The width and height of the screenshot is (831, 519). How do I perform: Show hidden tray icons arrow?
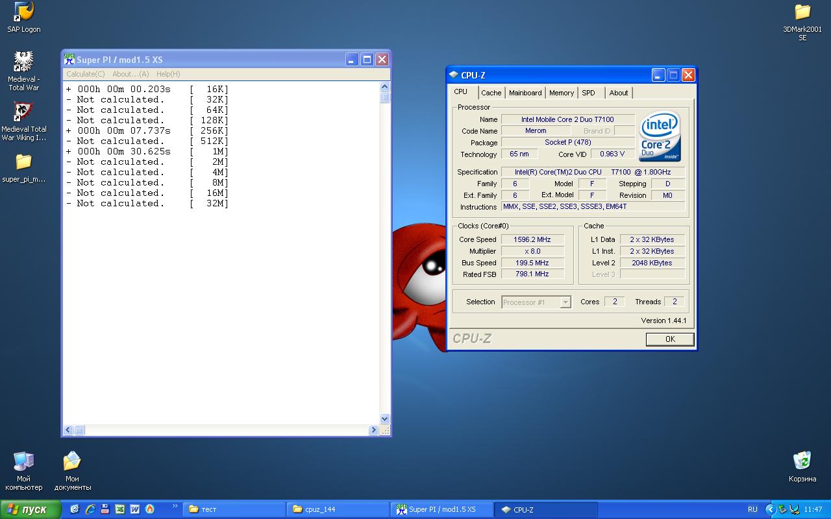coord(771,509)
